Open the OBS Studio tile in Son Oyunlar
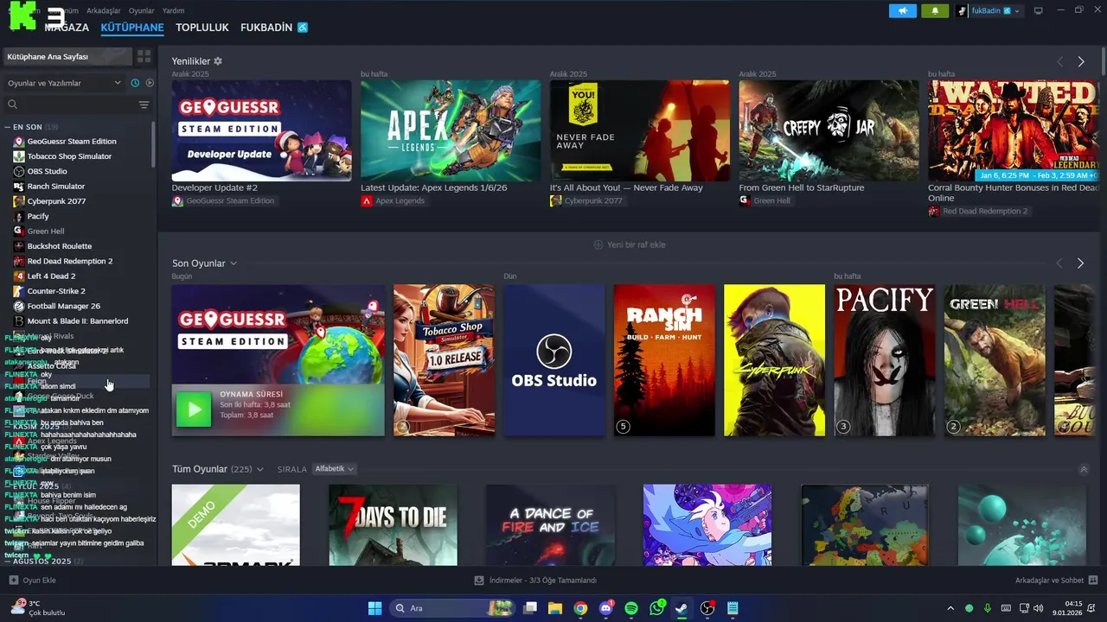This screenshot has height=622, width=1107. pyautogui.click(x=554, y=360)
